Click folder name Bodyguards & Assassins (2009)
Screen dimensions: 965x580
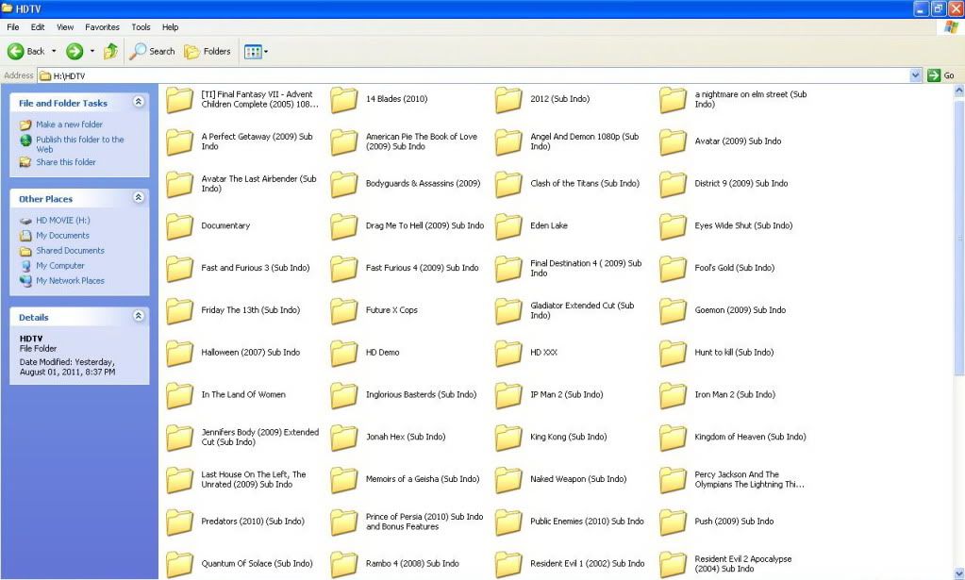[x=423, y=183]
